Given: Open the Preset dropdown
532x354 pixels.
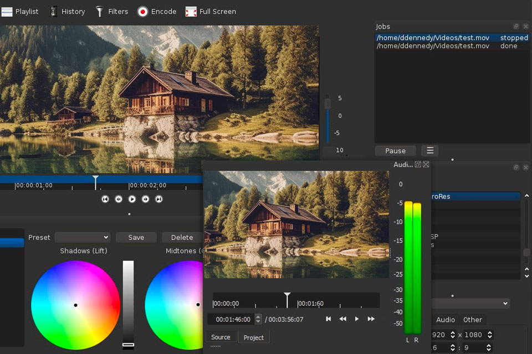Looking at the screenshot, I should coord(83,237).
